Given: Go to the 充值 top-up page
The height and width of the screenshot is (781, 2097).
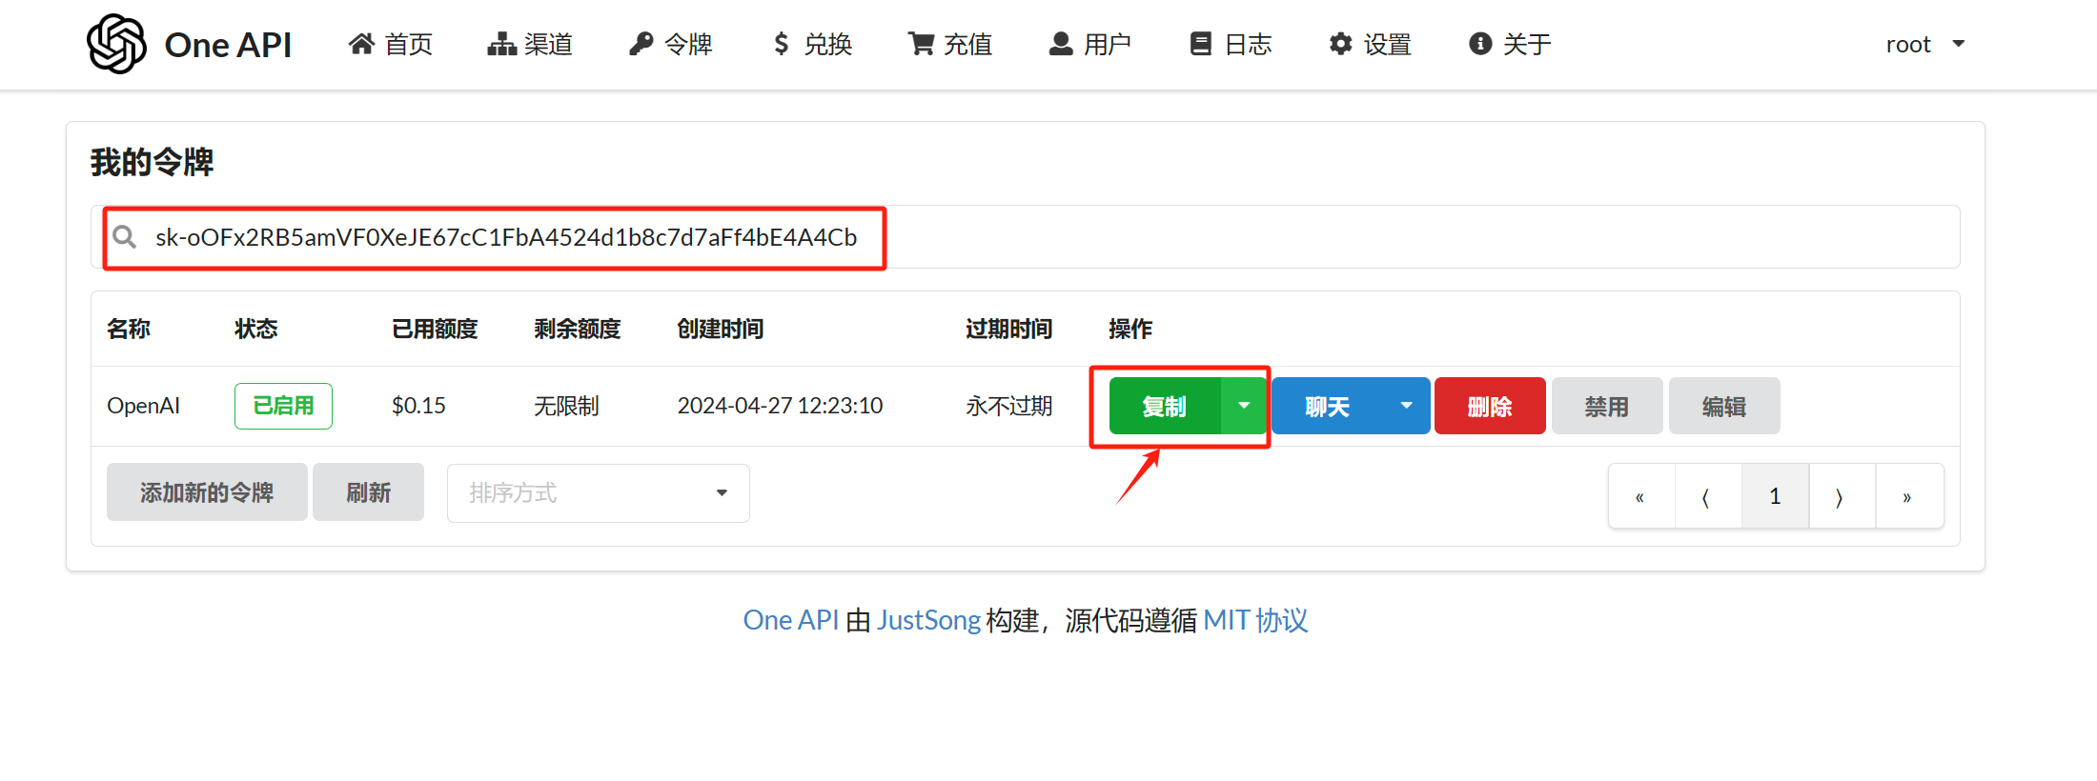Looking at the screenshot, I should 950,44.
